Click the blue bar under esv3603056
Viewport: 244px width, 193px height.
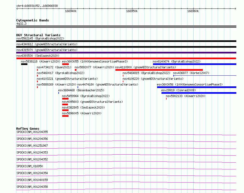point(197,87)
